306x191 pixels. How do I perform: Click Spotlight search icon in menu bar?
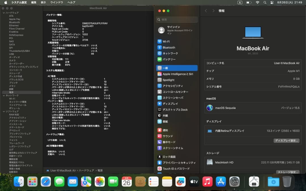265,3
